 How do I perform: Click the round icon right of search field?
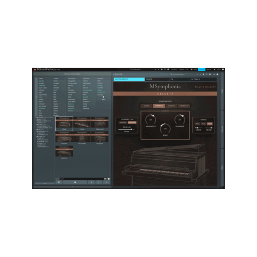point(109,179)
